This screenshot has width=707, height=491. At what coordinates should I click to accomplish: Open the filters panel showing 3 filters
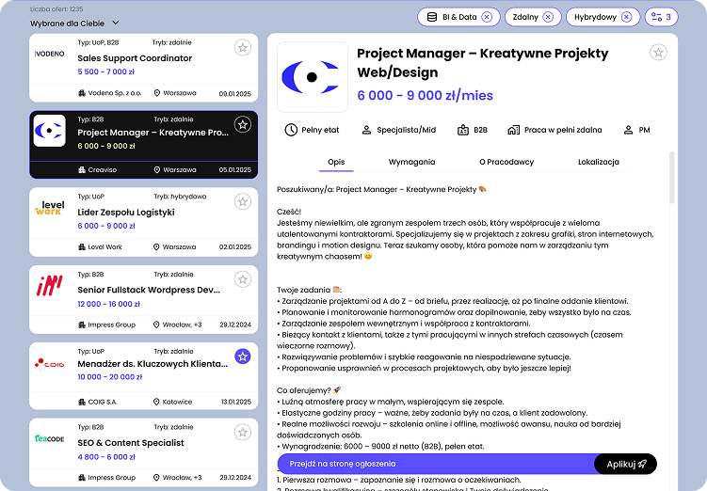click(x=661, y=17)
